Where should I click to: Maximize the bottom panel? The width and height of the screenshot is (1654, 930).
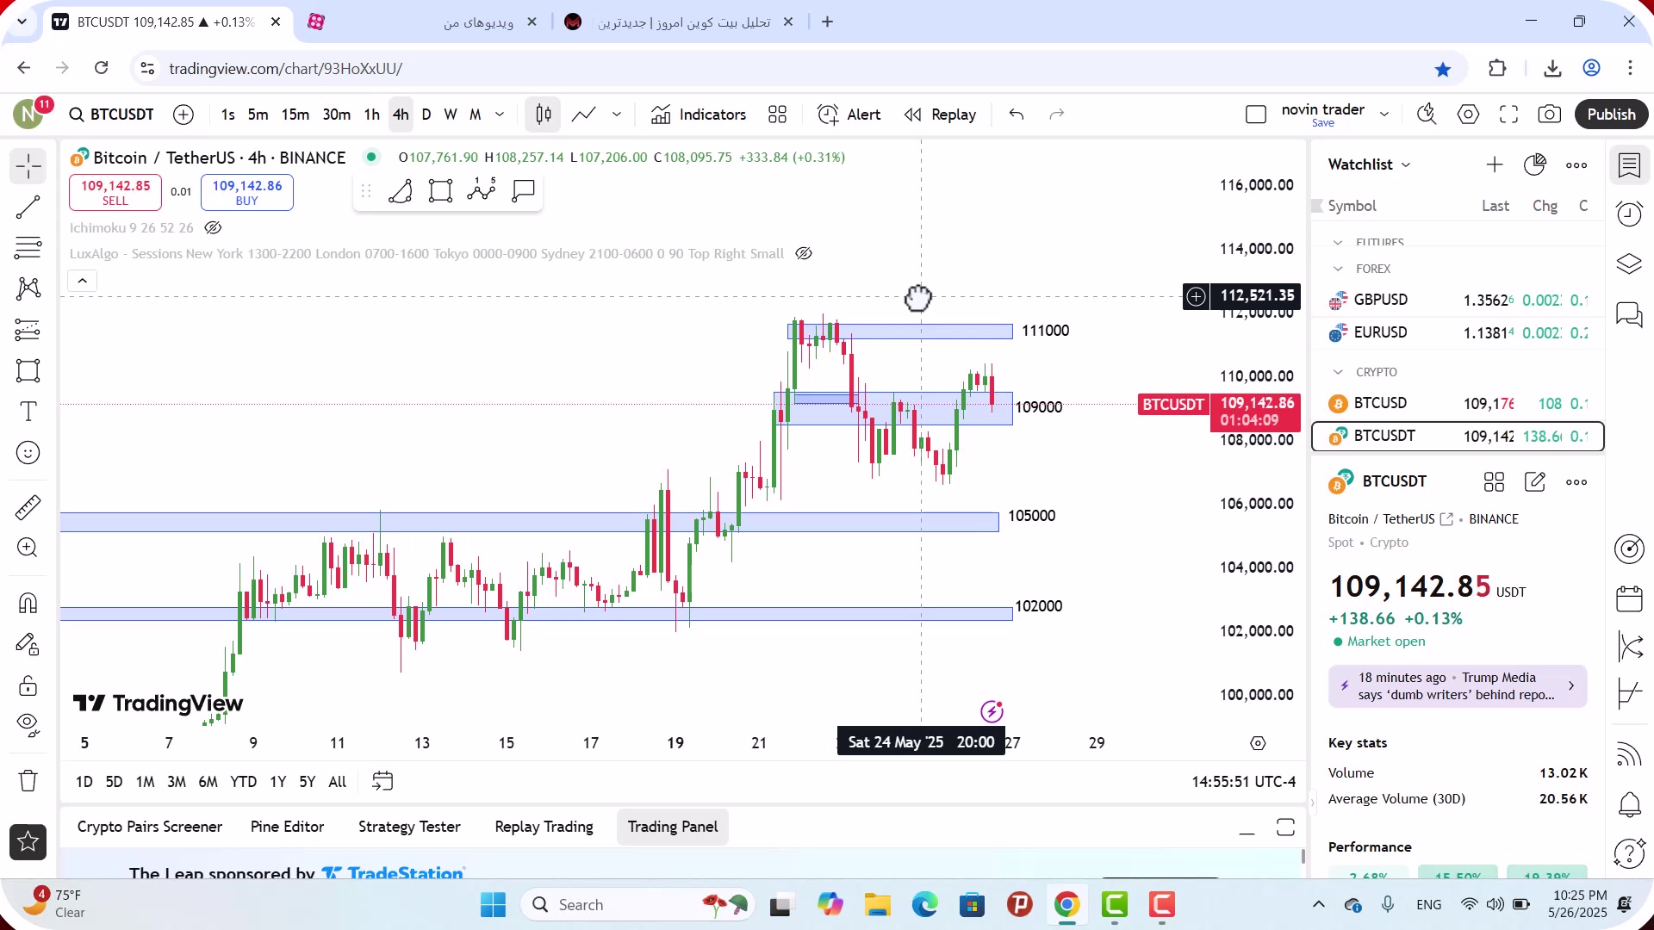coord(1285,828)
